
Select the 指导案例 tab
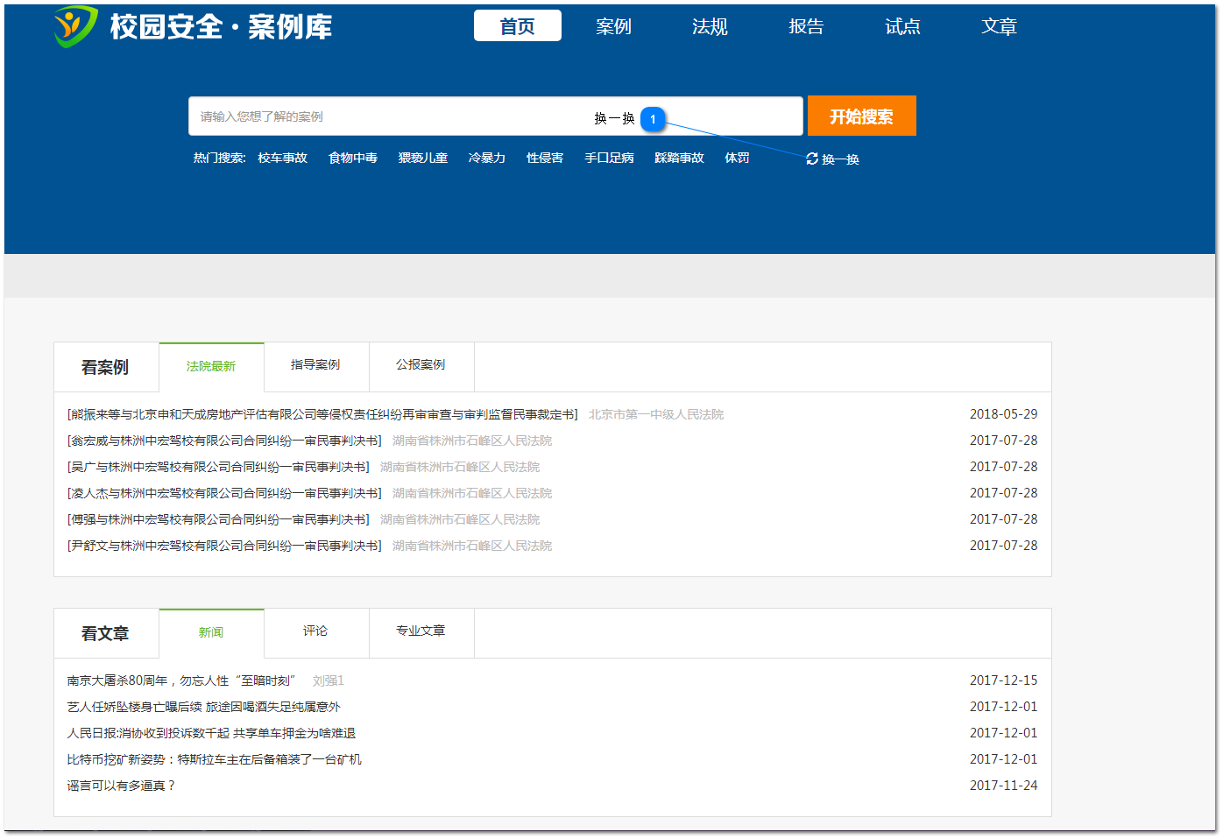tap(316, 366)
